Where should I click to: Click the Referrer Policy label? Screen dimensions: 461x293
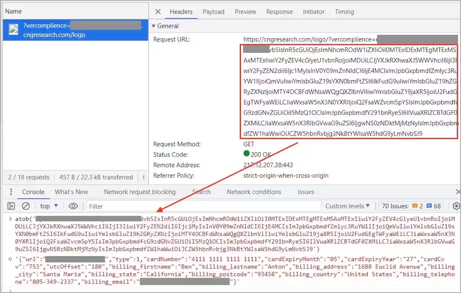(174, 176)
